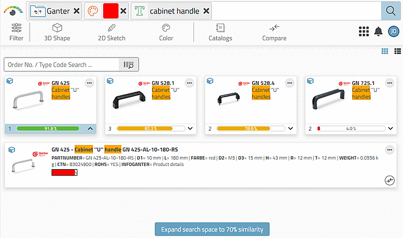Click the GN 528.4 title text
The height and width of the screenshot is (238, 403).
click(263, 83)
